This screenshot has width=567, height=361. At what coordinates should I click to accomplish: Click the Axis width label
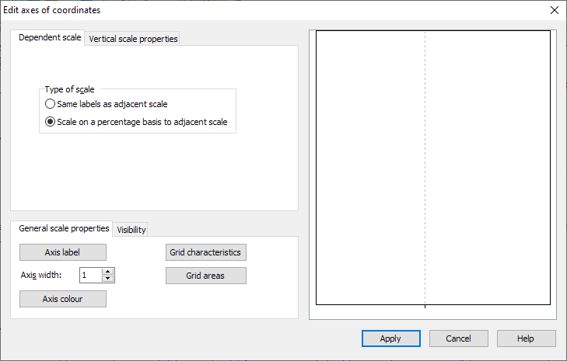click(x=40, y=275)
